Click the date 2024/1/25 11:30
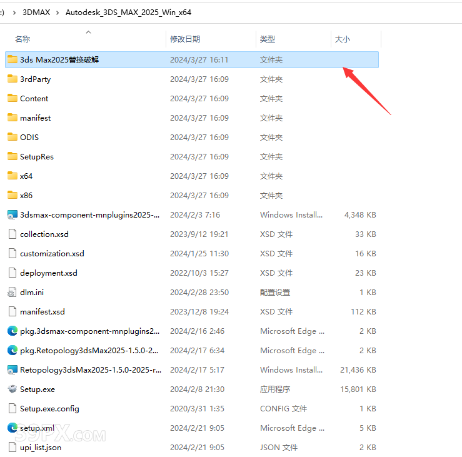Screen dimensions: 462x457 tap(199, 253)
